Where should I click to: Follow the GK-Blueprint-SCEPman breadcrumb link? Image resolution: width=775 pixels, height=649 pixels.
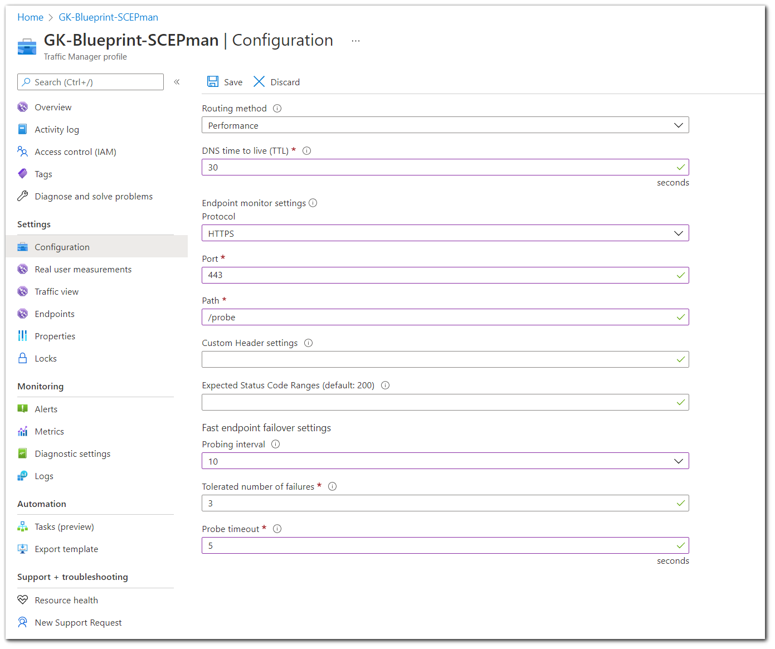tap(109, 17)
